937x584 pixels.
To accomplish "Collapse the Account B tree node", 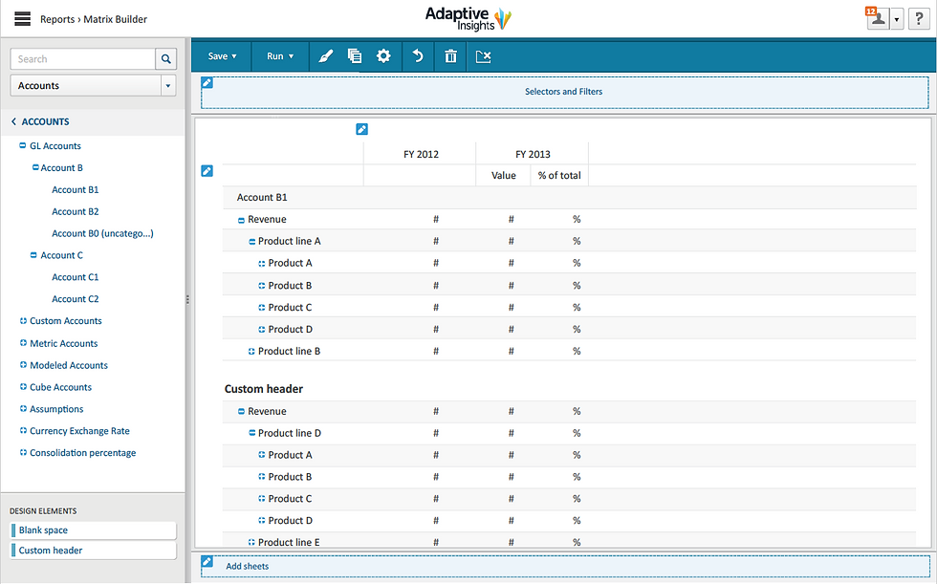I will 35,167.
